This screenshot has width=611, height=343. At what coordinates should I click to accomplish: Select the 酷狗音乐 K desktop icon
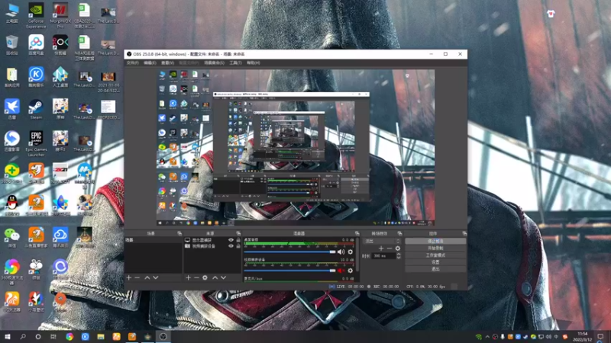click(36, 77)
